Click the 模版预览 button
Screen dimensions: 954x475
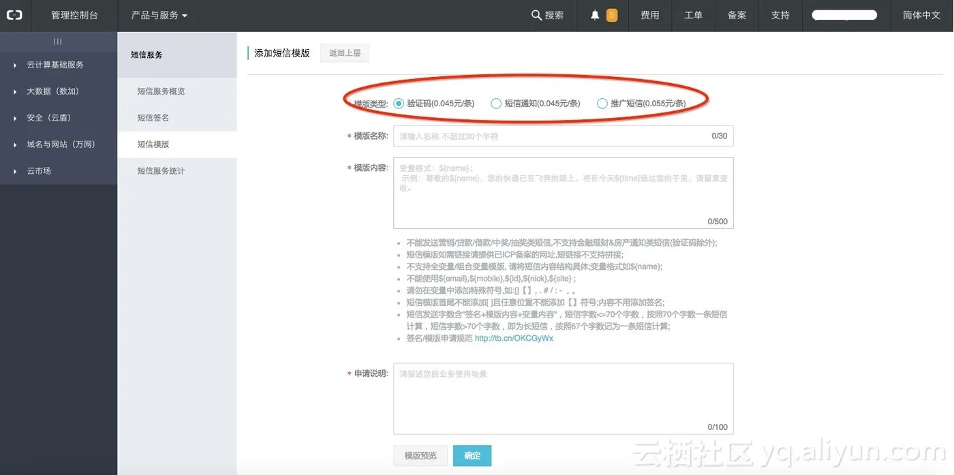click(420, 455)
